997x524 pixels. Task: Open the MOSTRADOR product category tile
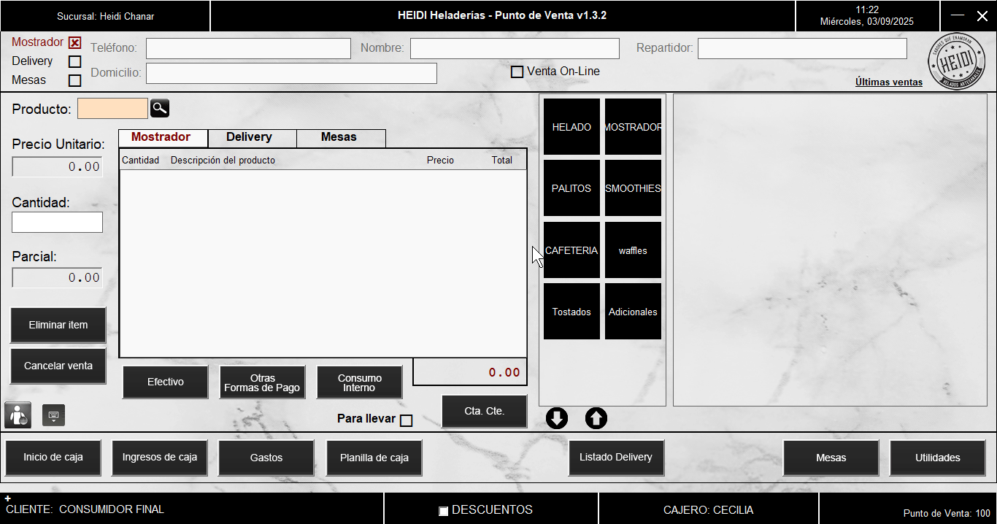[x=633, y=127]
